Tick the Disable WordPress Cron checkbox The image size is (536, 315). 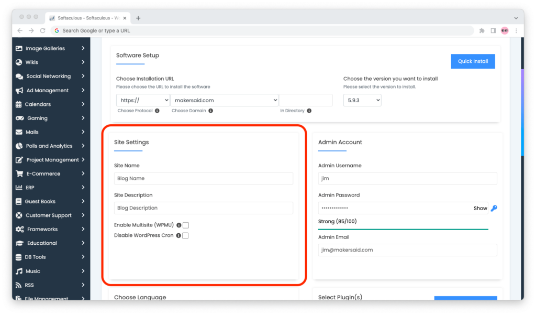point(185,235)
